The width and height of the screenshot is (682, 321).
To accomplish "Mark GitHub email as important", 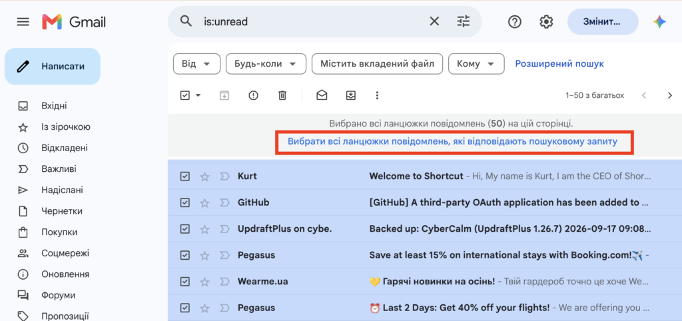I will [224, 202].
